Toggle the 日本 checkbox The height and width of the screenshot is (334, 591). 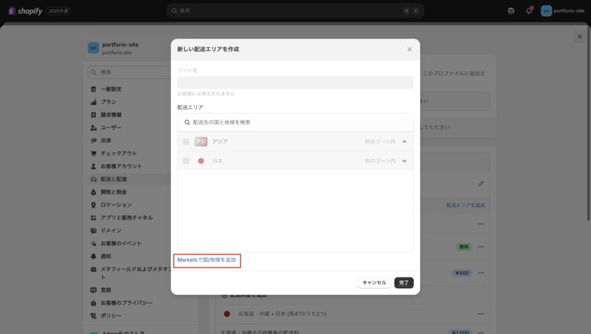(x=186, y=161)
